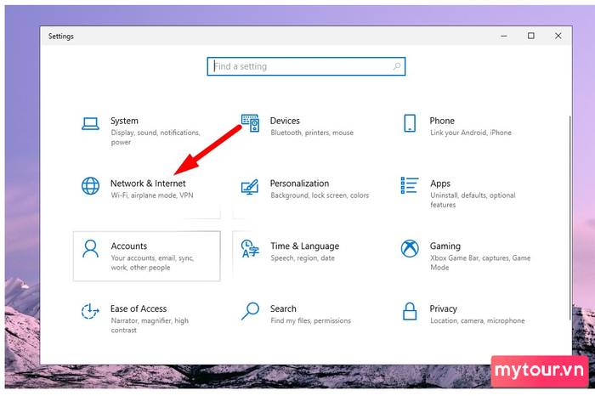Image resolution: width=595 pixels, height=396 pixels.
Task: Open Network & Internet globe icon
Action: click(90, 186)
